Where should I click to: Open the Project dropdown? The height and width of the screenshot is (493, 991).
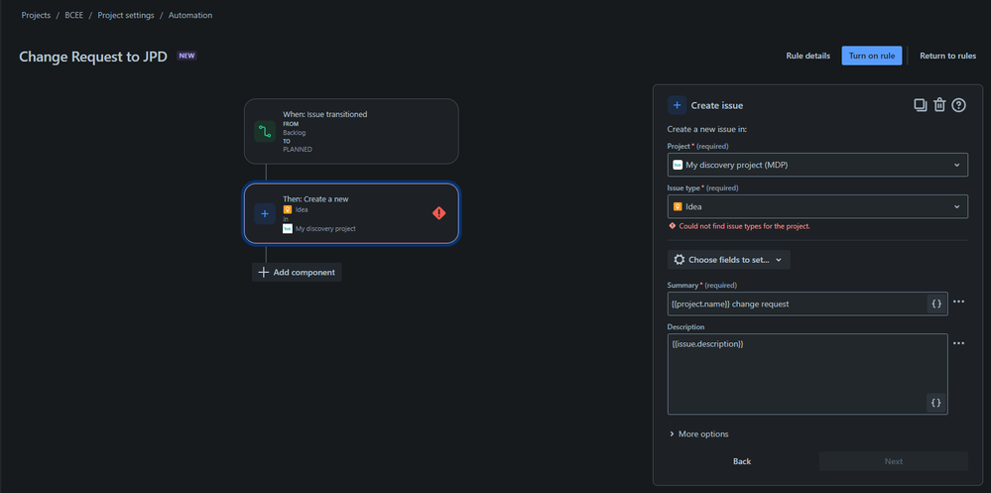click(817, 165)
